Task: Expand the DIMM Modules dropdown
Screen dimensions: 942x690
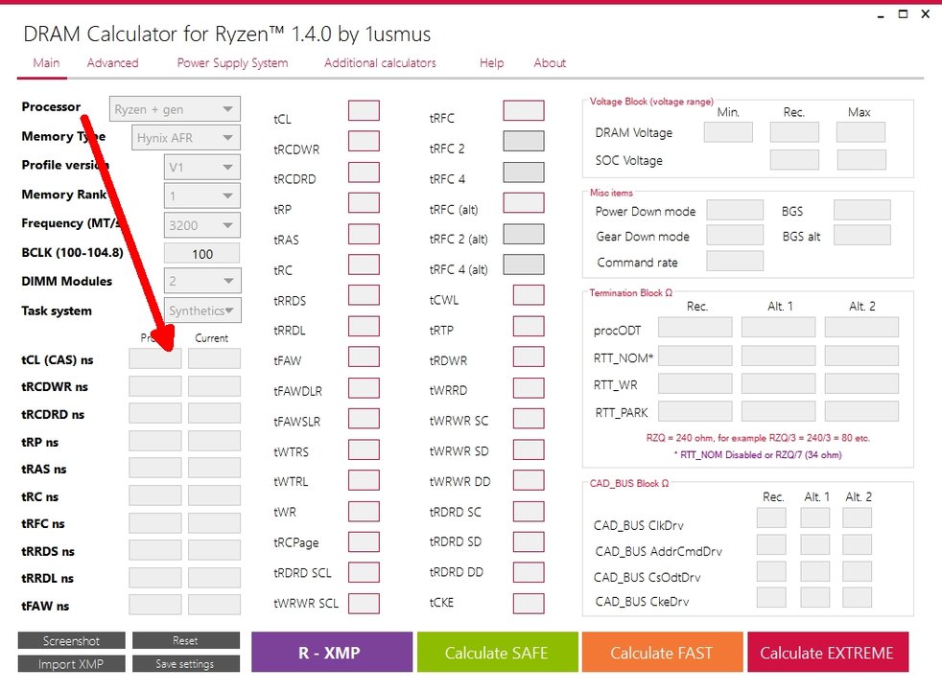Action: [201, 281]
